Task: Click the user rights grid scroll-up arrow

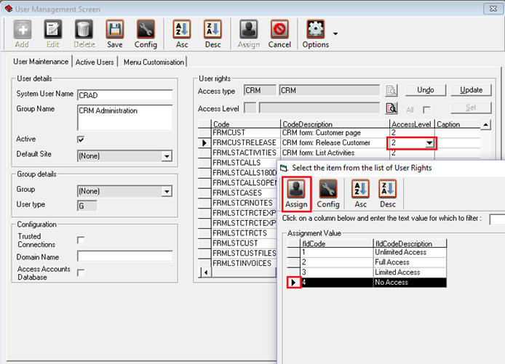Action: tap(485, 124)
